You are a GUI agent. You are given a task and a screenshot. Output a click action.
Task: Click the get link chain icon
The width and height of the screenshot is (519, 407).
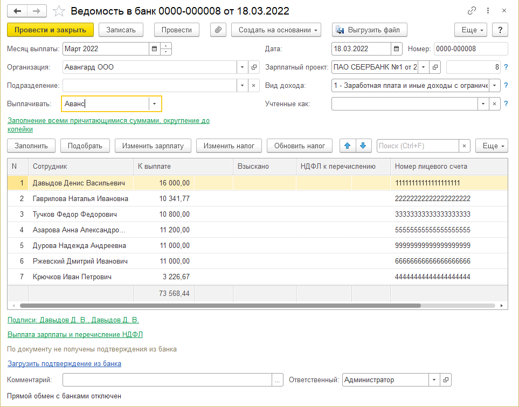pyautogui.click(x=472, y=11)
